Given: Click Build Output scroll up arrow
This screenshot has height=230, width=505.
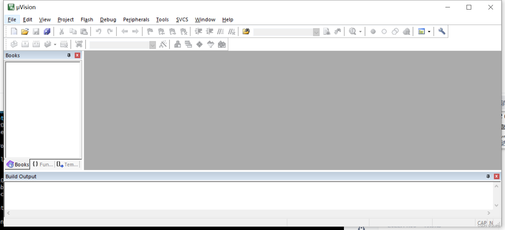Looking at the screenshot, I should (496, 186).
